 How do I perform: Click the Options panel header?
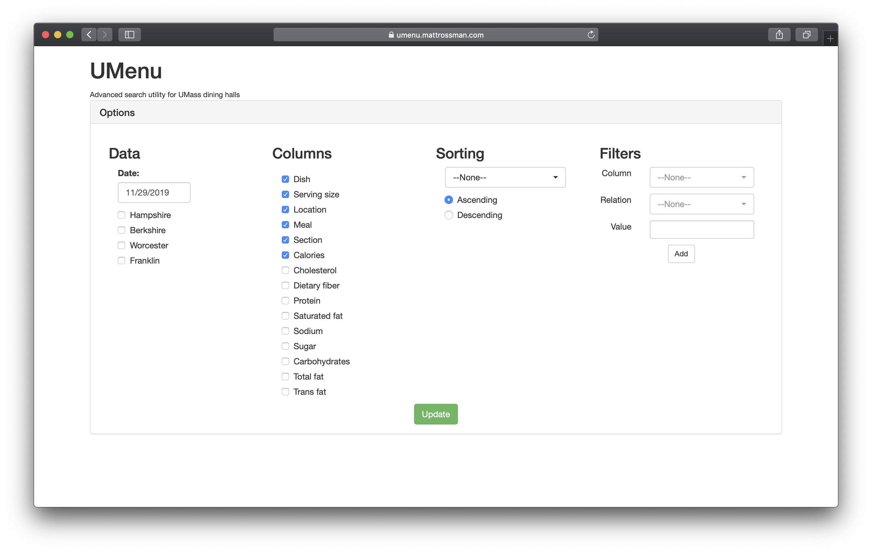pyautogui.click(x=436, y=113)
